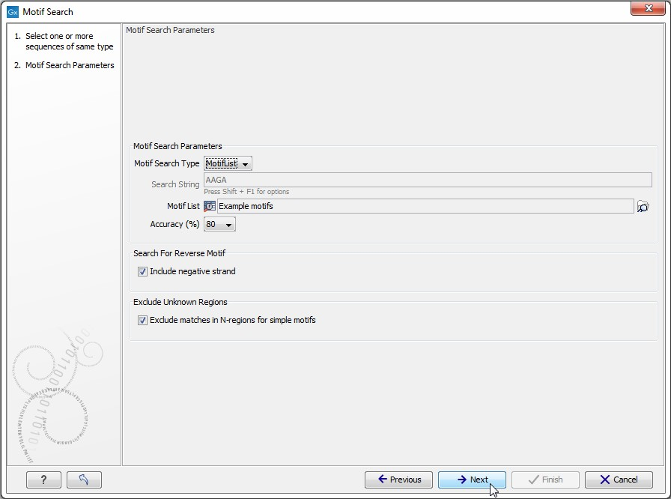Click the arrow icon inside the Next button
The height and width of the screenshot is (499, 671).
[460, 480]
